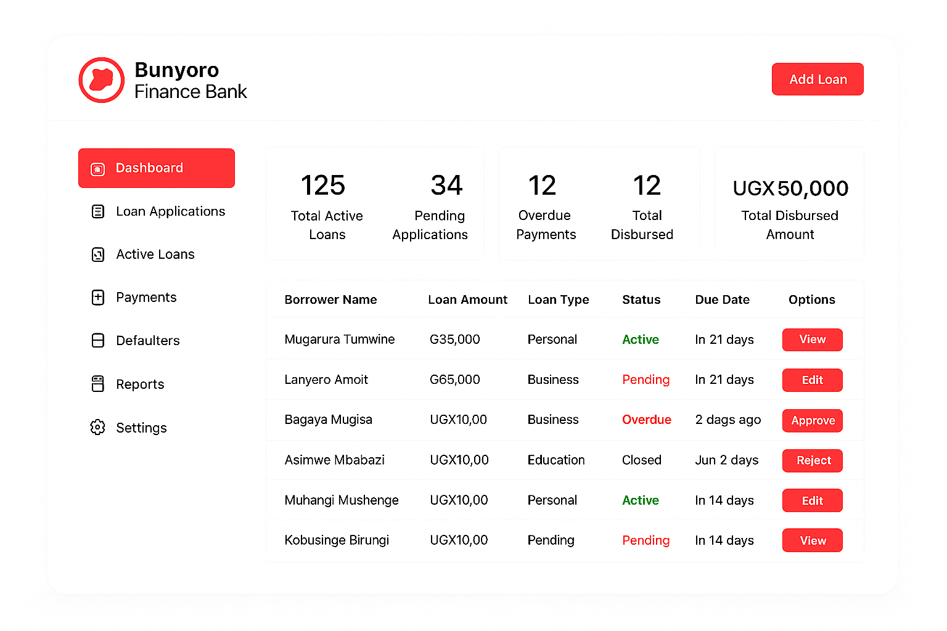The width and height of the screenshot is (947, 631).
Task: Click the Reports icon
Action: [98, 384]
